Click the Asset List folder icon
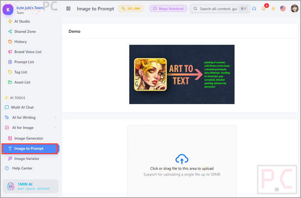This screenshot has width=301, height=198. click(10, 82)
